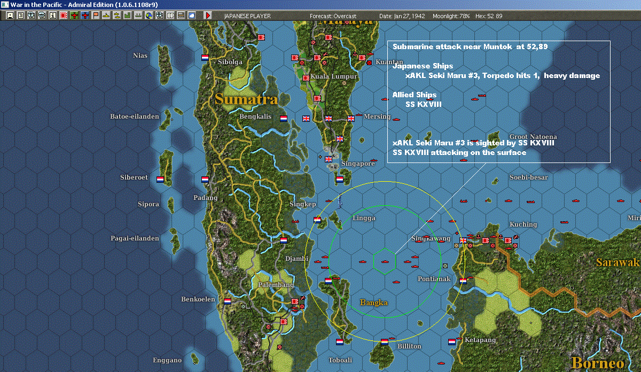641x372 pixels.
Task: Select red plane on blue background icon
Action: point(85,15)
